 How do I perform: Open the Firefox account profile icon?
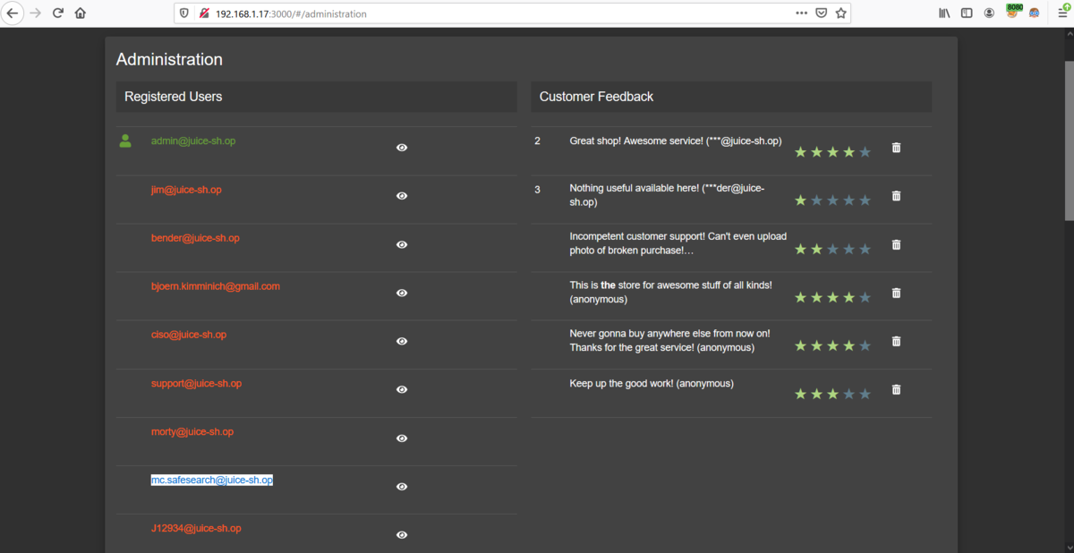coord(989,13)
